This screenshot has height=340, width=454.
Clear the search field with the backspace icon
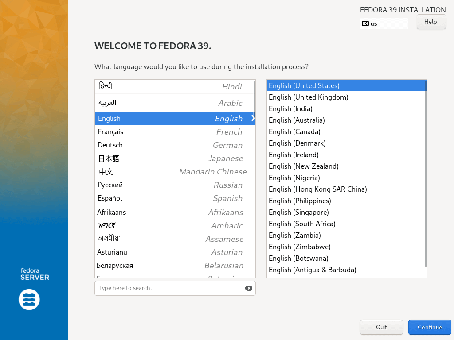coord(248,288)
